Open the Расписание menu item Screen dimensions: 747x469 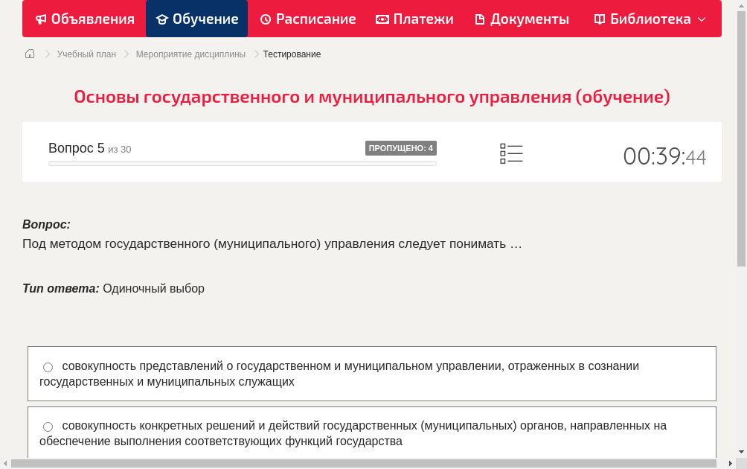pos(308,19)
